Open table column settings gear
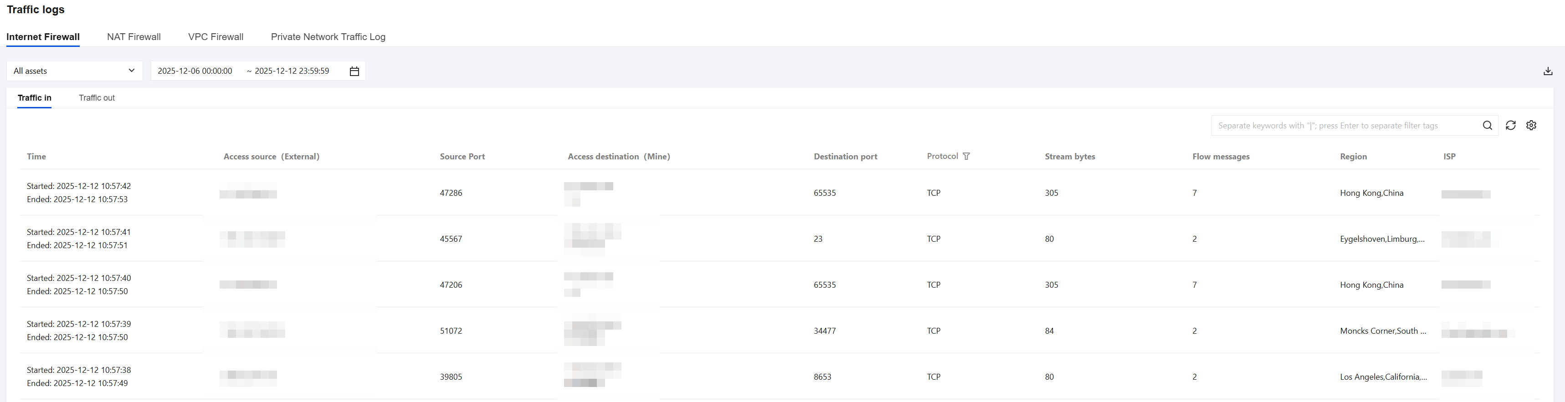The height and width of the screenshot is (402, 1565). (1531, 126)
